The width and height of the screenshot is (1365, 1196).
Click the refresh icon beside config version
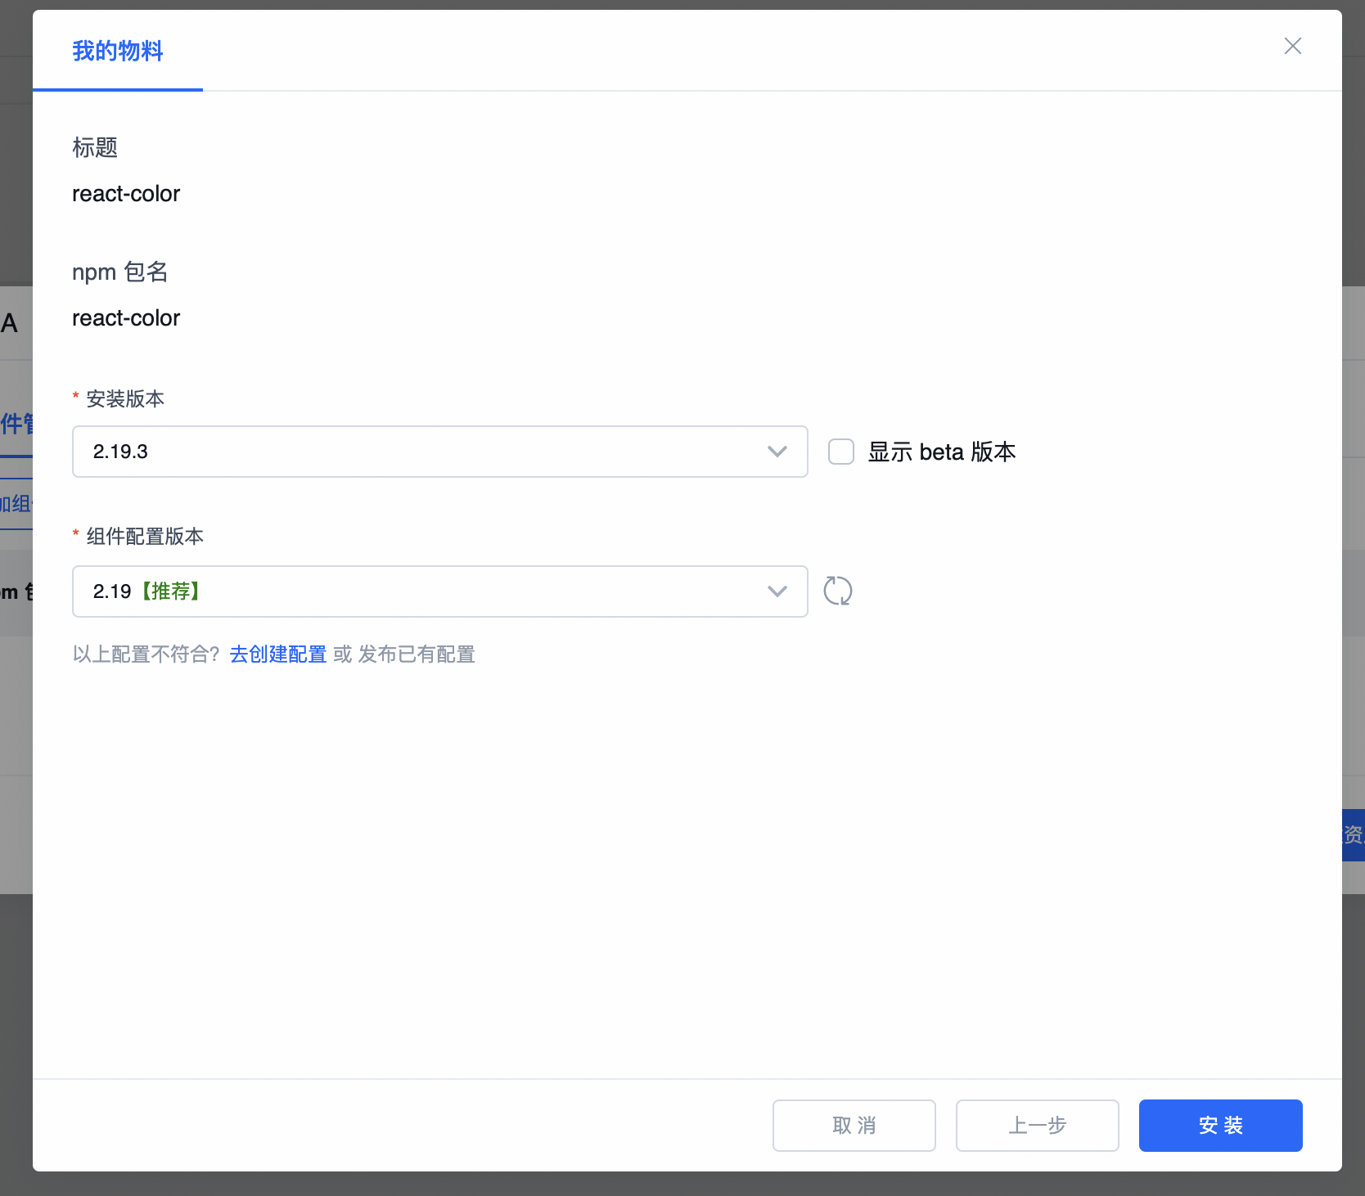point(837,591)
